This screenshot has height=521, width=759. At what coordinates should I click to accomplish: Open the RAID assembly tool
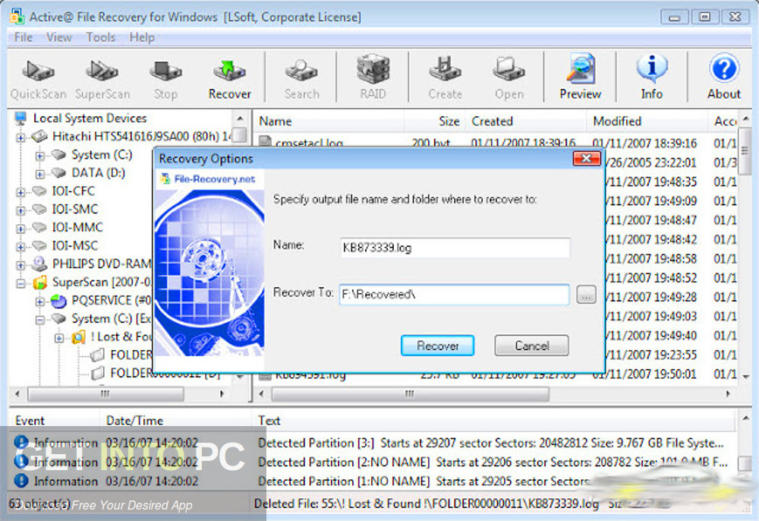[x=371, y=76]
